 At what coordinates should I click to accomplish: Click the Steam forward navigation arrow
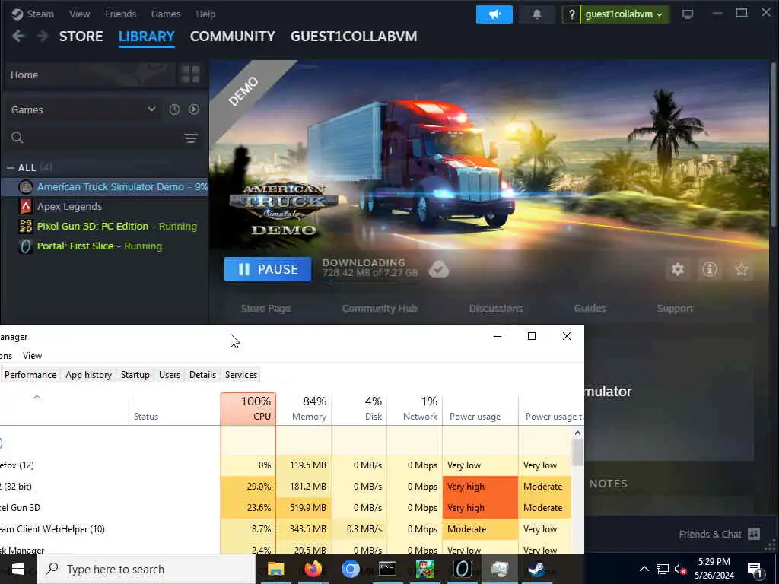click(43, 36)
